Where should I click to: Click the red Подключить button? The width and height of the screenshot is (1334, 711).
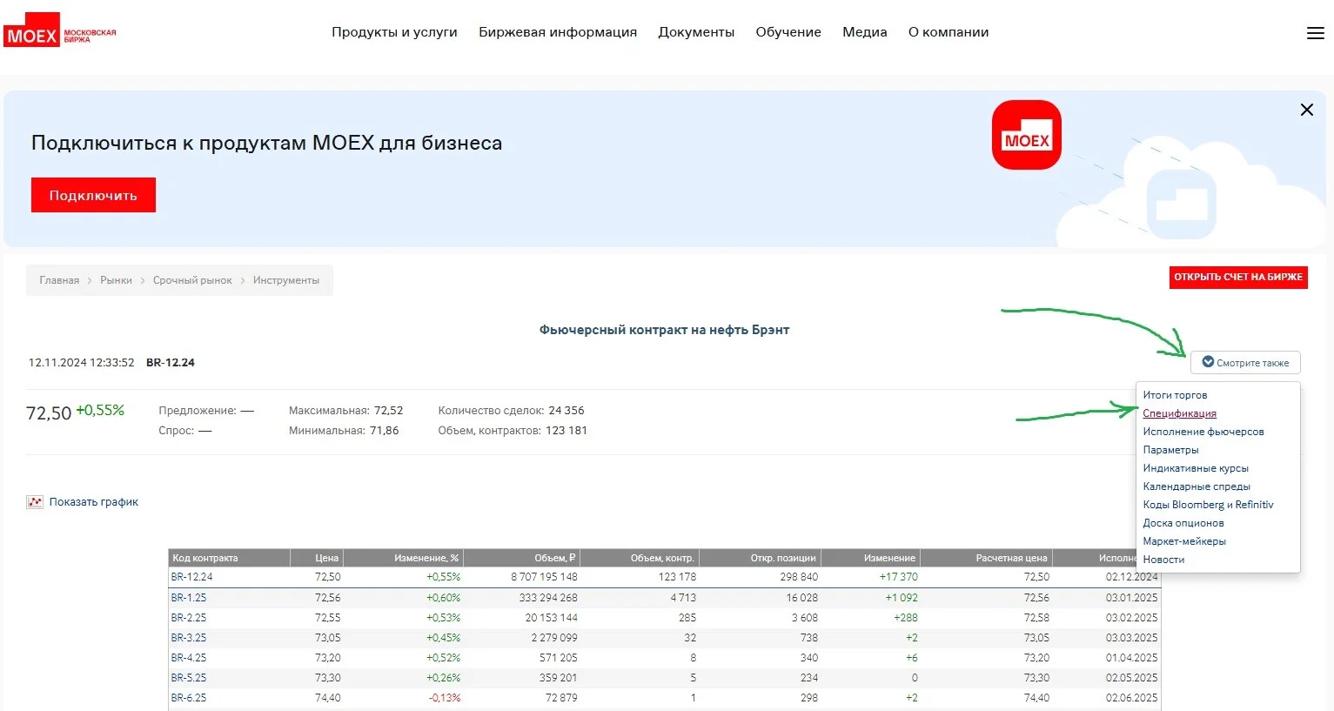coord(93,195)
